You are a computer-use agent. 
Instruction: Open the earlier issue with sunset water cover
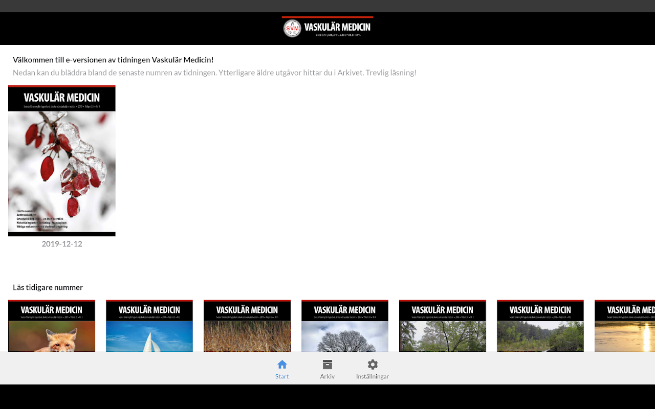[625, 326]
